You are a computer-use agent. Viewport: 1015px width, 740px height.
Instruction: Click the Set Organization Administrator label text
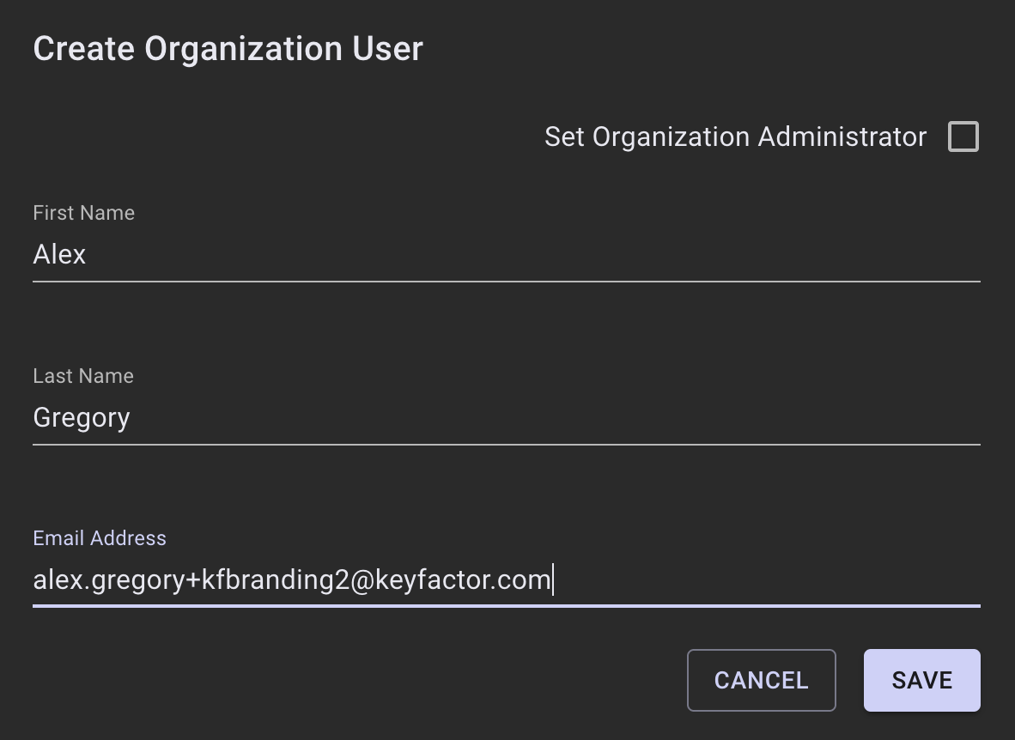point(735,137)
